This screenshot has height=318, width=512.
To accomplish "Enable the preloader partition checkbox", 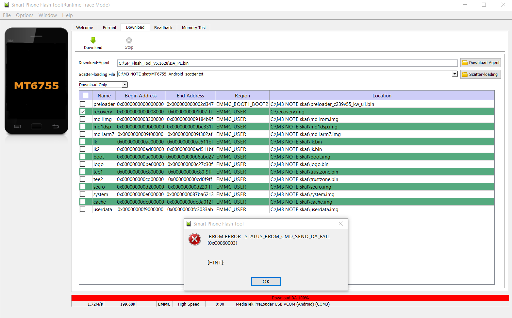I will click(x=83, y=104).
